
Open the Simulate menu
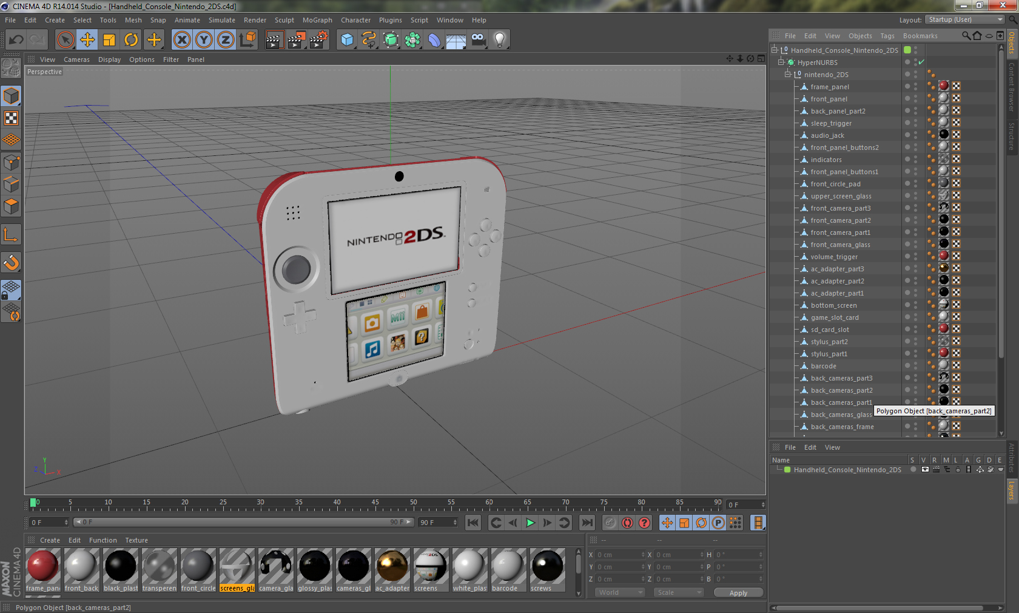[x=222, y=20]
